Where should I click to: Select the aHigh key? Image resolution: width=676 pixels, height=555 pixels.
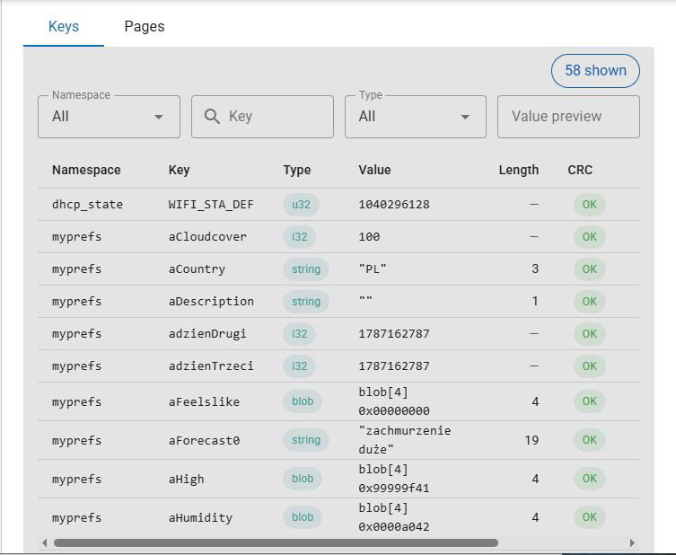click(186, 479)
